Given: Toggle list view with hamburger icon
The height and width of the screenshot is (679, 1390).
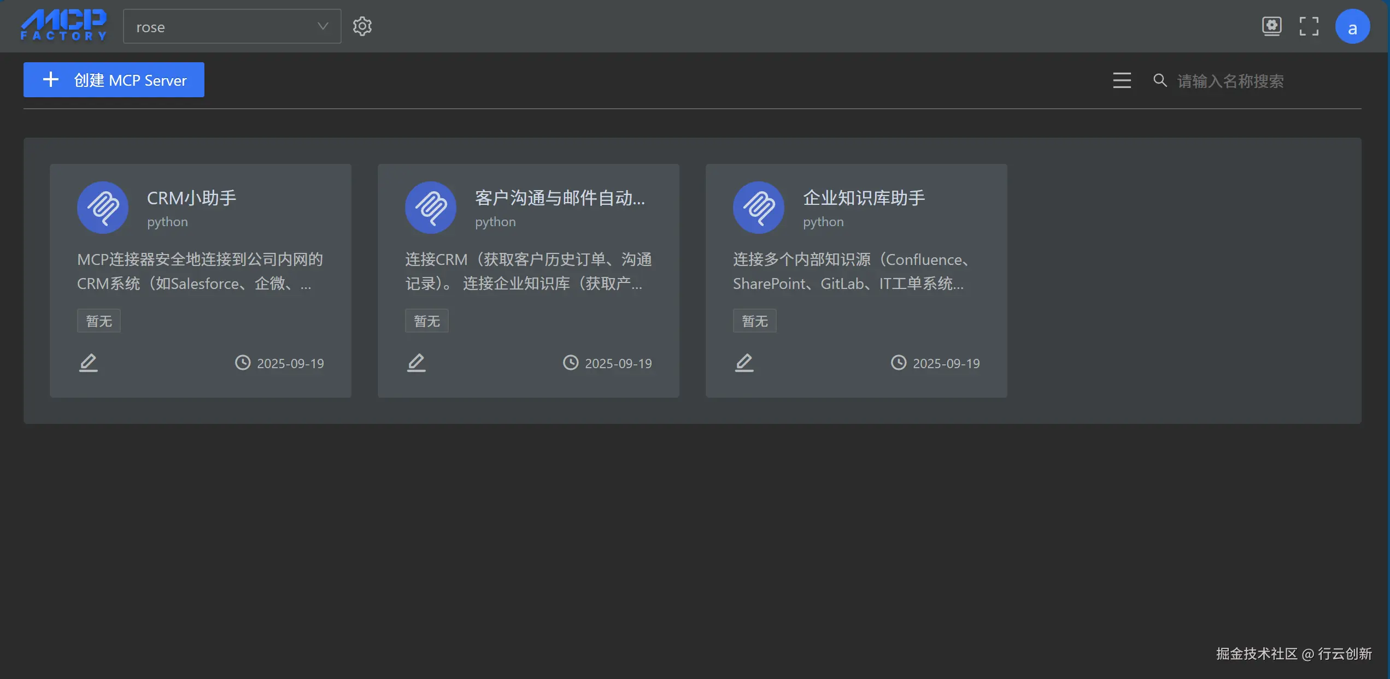Looking at the screenshot, I should coord(1122,80).
